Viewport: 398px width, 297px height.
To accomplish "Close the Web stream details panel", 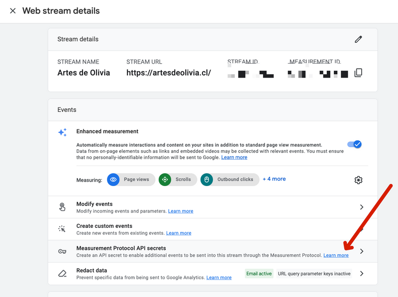I will point(13,11).
